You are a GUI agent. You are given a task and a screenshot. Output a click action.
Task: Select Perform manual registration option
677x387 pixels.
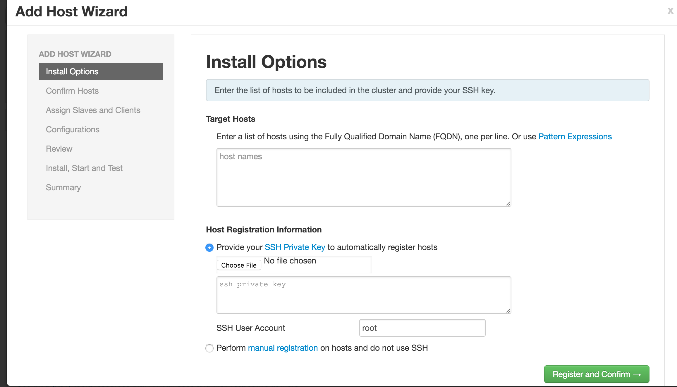point(209,348)
